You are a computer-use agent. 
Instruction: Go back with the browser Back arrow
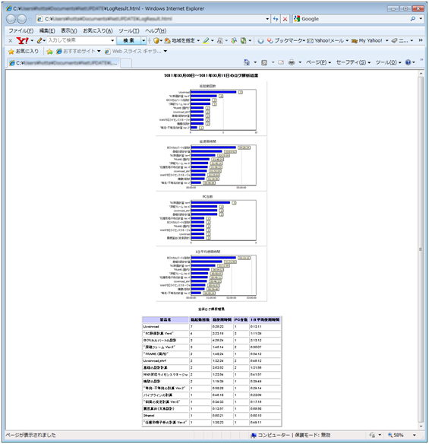pyautogui.click(x=11, y=19)
